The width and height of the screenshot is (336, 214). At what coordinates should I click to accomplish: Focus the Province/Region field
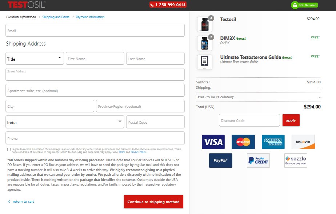click(x=140, y=106)
